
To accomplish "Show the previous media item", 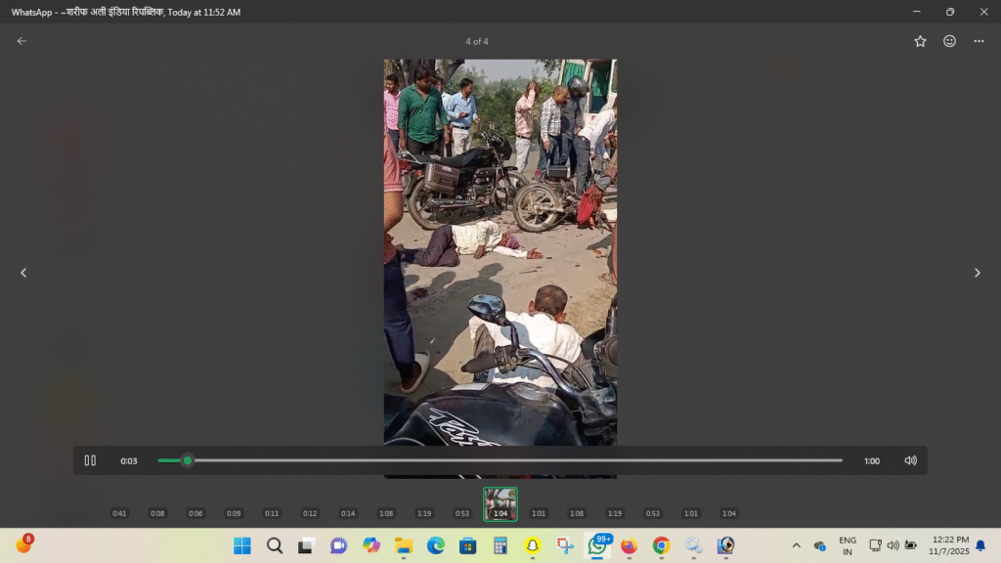I will 24,273.
